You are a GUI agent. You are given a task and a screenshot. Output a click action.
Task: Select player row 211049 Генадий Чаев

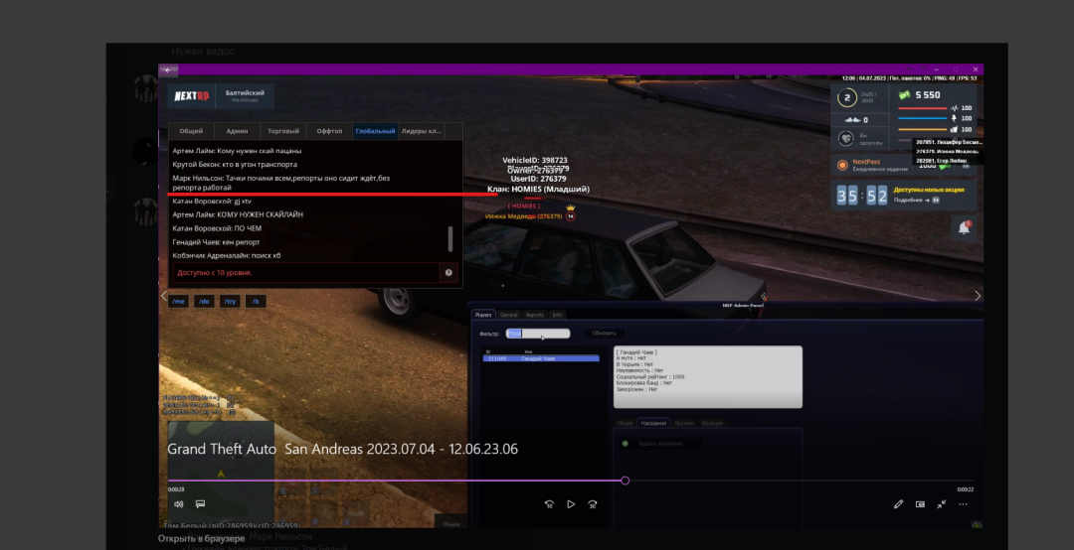tap(541, 358)
